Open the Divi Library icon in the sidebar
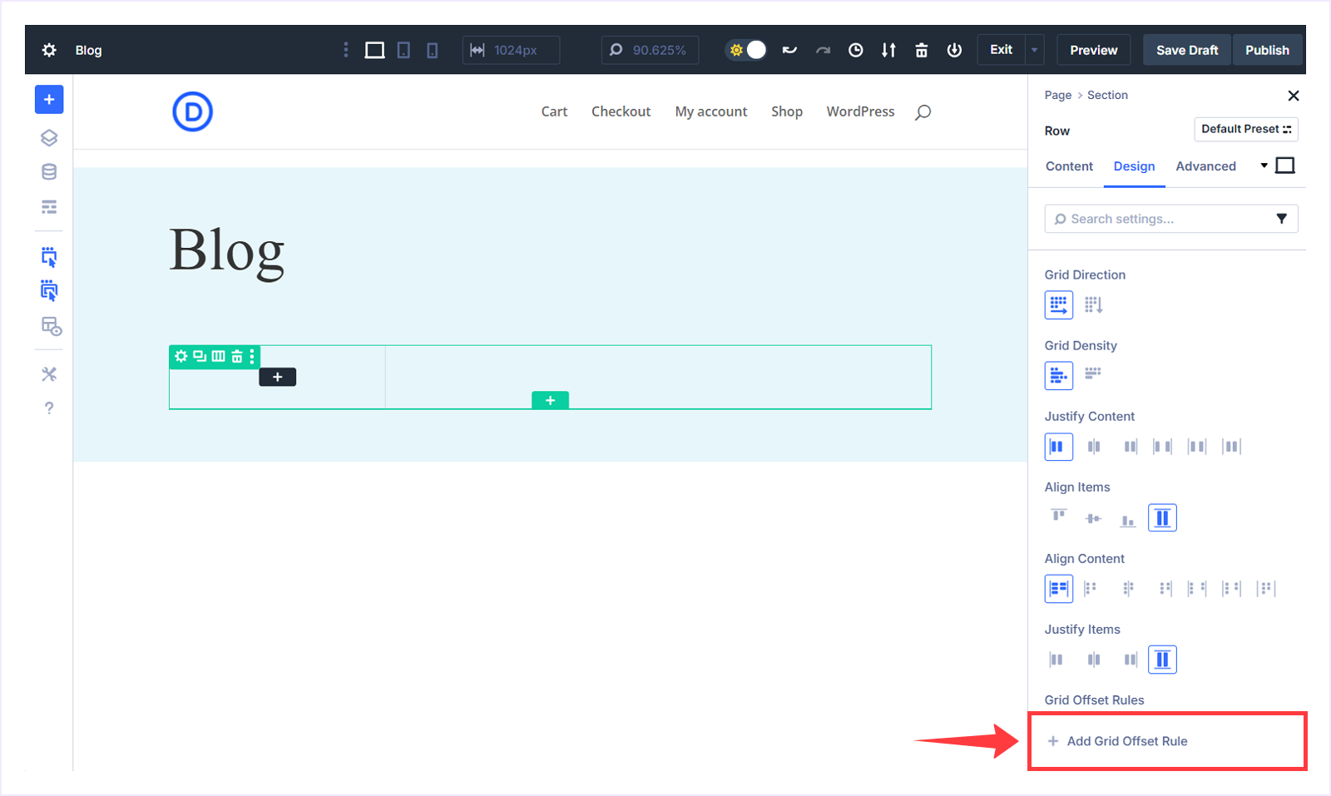The height and width of the screenshot is (796, 1331). coord(48,171)
